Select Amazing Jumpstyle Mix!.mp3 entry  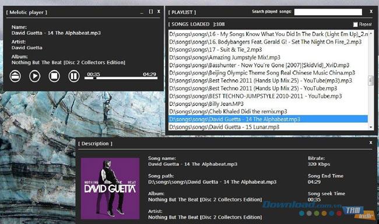click(x=268, y=58)
